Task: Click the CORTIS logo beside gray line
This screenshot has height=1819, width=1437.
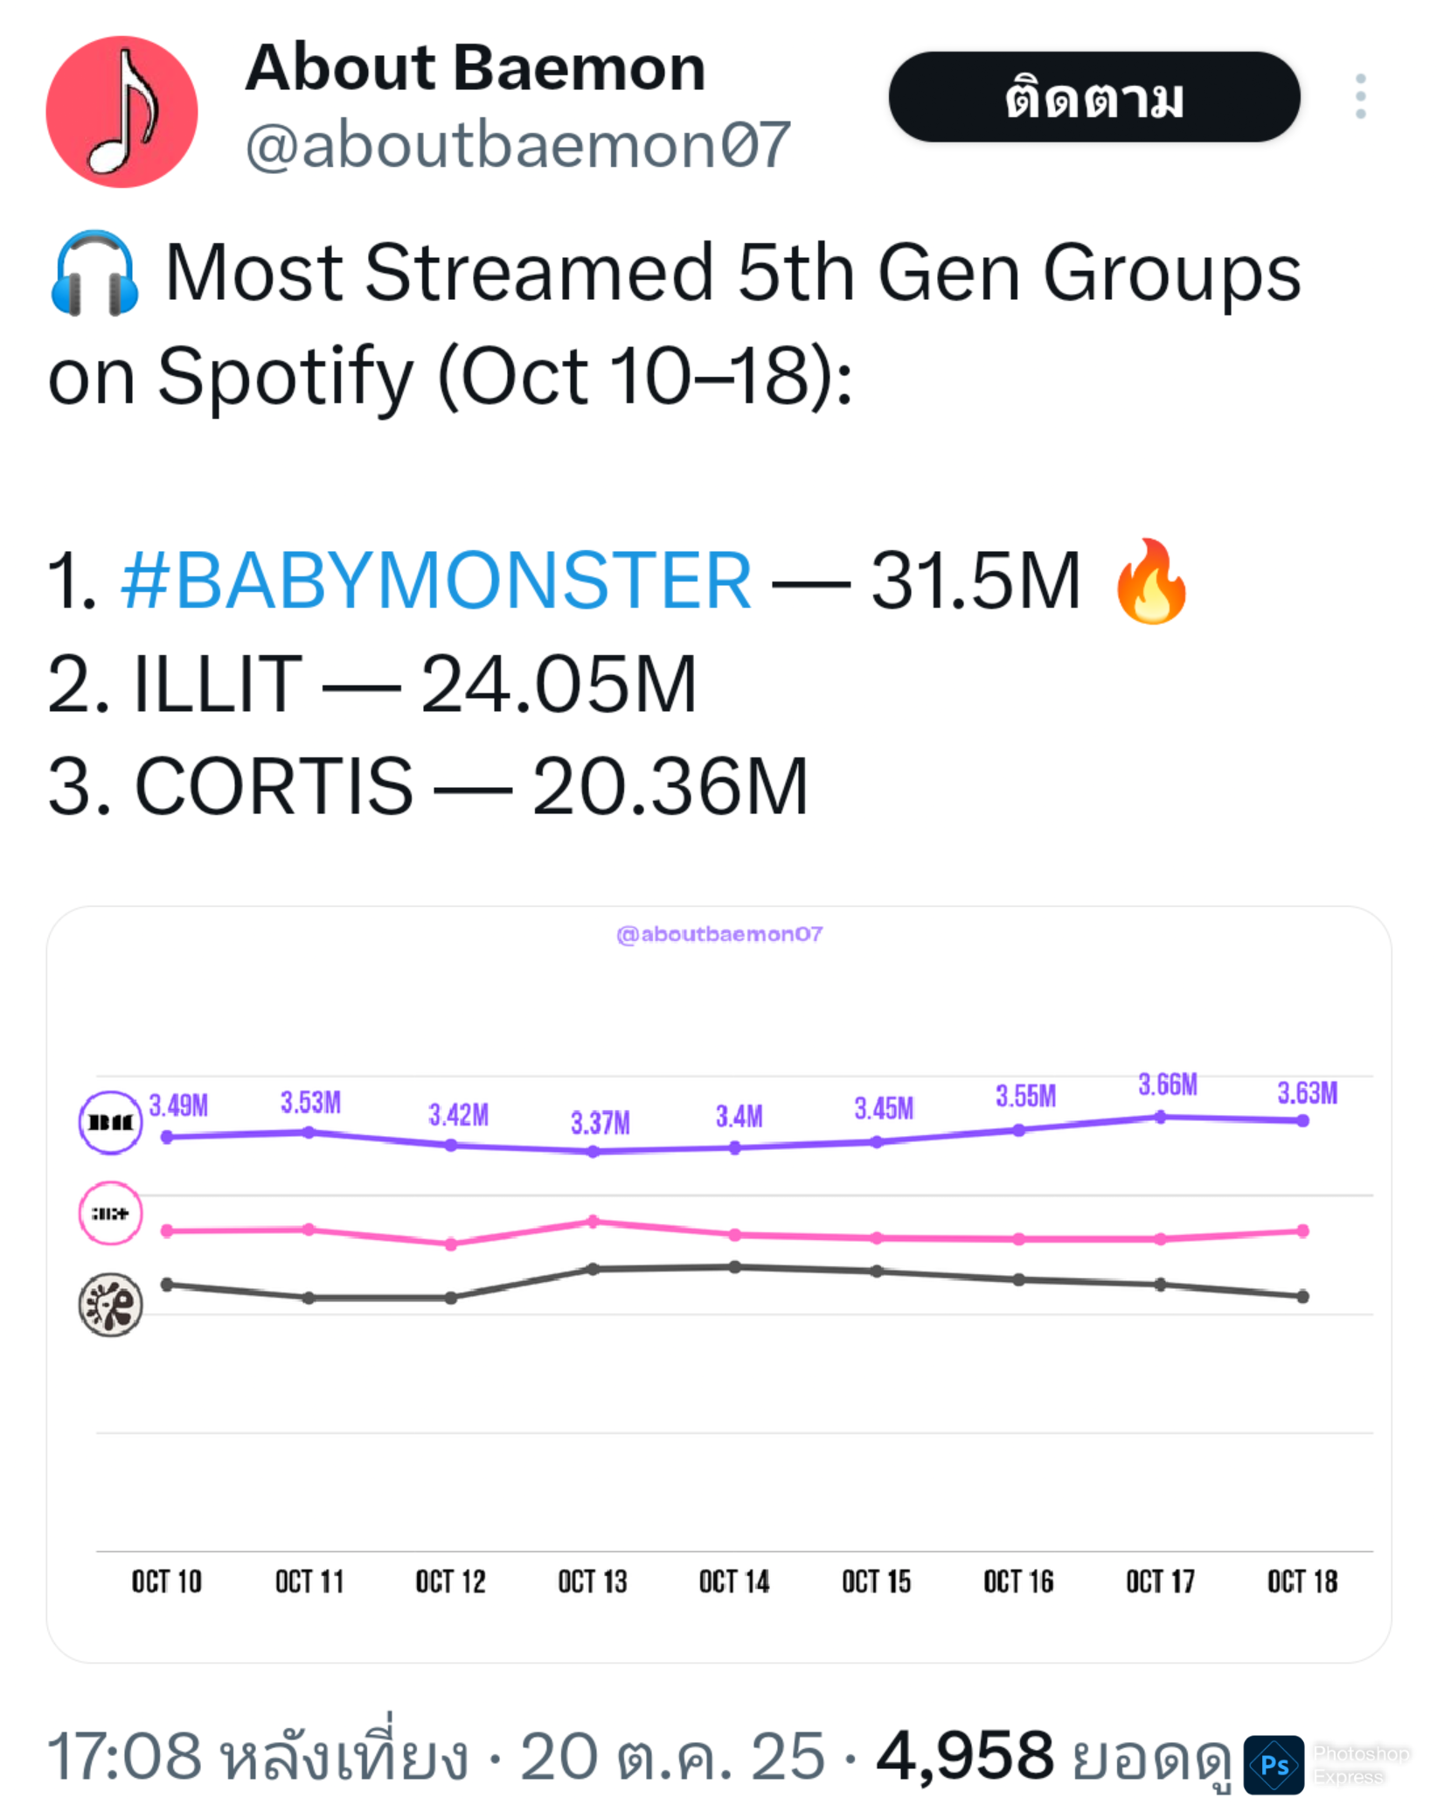Action: tap(110, 1304)
